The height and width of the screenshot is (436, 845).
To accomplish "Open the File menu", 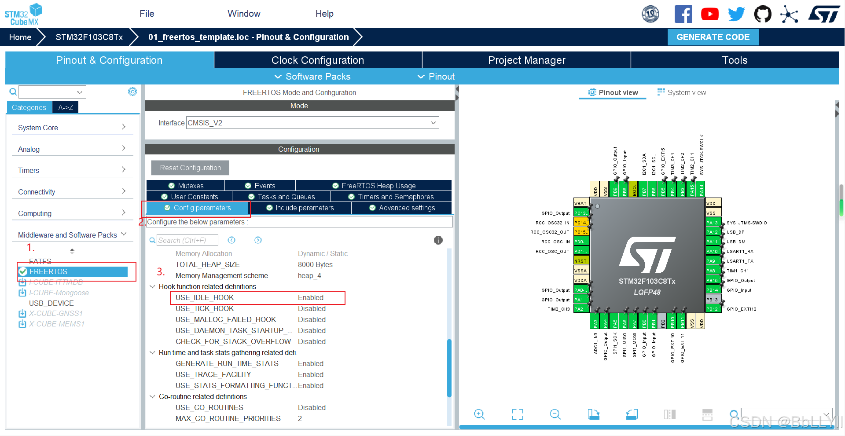I will pos(147,14).
